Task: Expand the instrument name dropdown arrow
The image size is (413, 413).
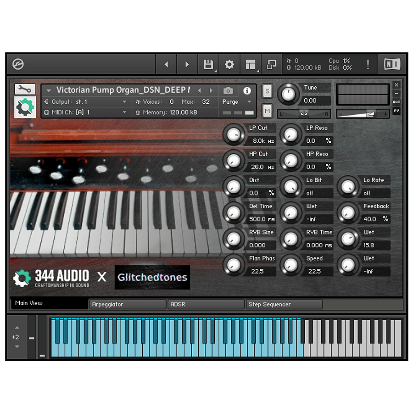Action: pos(49,90)
